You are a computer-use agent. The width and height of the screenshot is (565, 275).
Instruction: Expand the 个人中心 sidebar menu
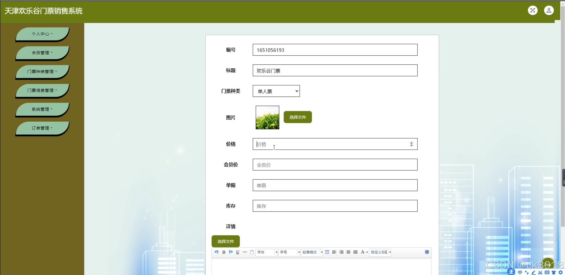pos(42,34)
